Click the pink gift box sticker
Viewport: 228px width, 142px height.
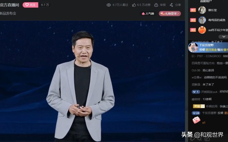[196, 120]
